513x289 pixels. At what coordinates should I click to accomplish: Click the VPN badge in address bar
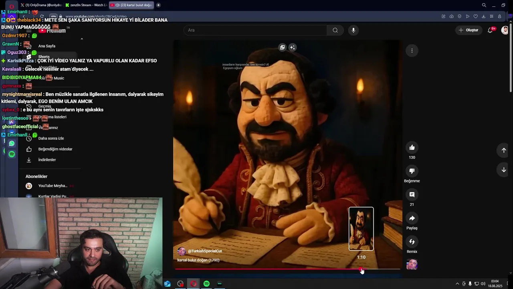53,16
